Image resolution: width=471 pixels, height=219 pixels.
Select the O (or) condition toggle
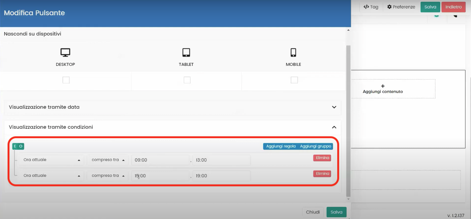(21, 146)
